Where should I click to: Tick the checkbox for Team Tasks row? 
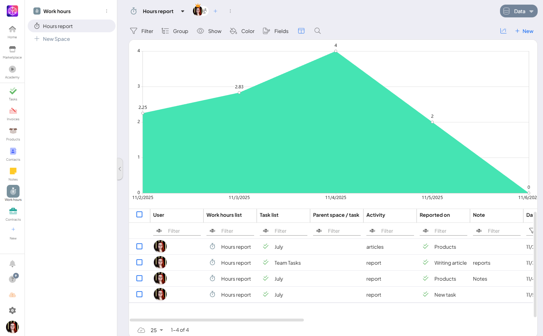[139, 263]
